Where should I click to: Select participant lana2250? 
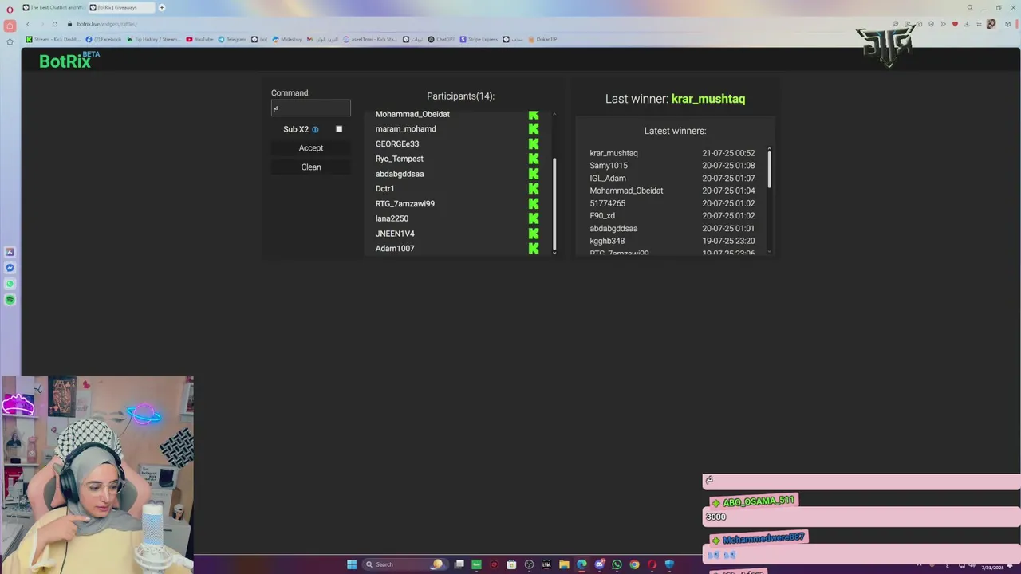tap(392, 218)
